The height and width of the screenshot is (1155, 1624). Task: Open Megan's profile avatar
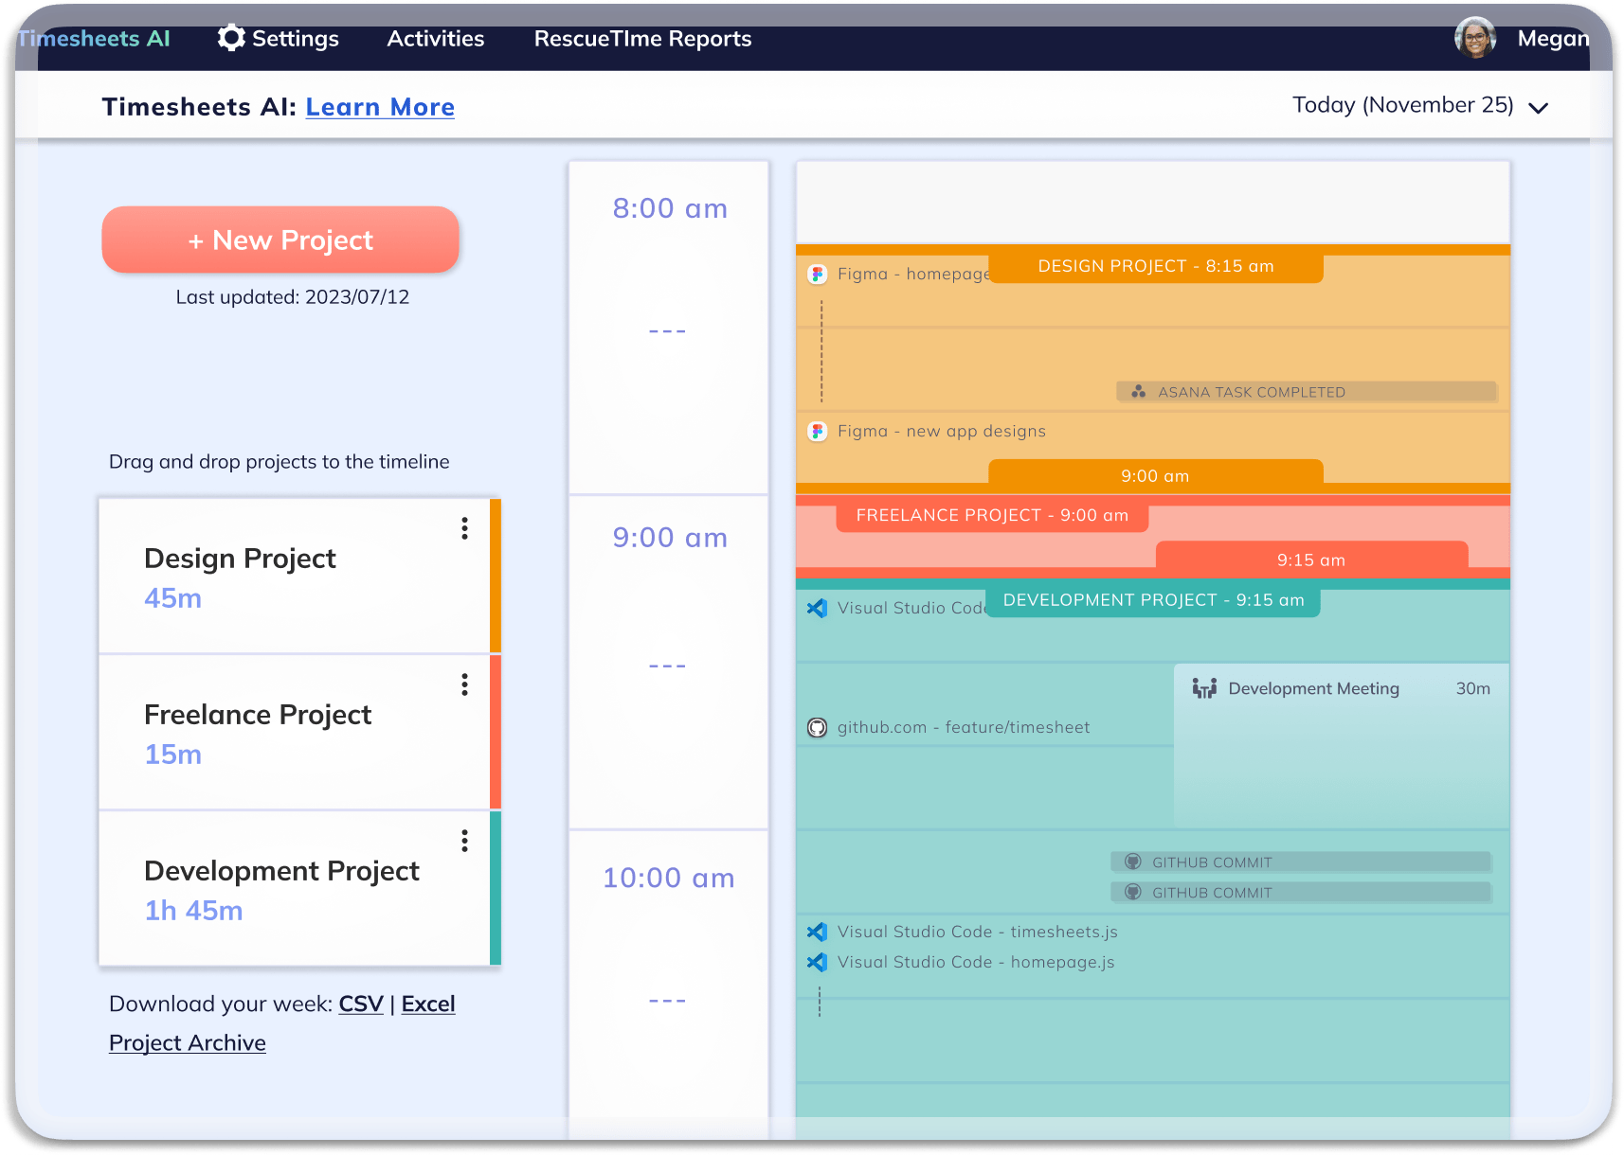tap(1475, 39)
